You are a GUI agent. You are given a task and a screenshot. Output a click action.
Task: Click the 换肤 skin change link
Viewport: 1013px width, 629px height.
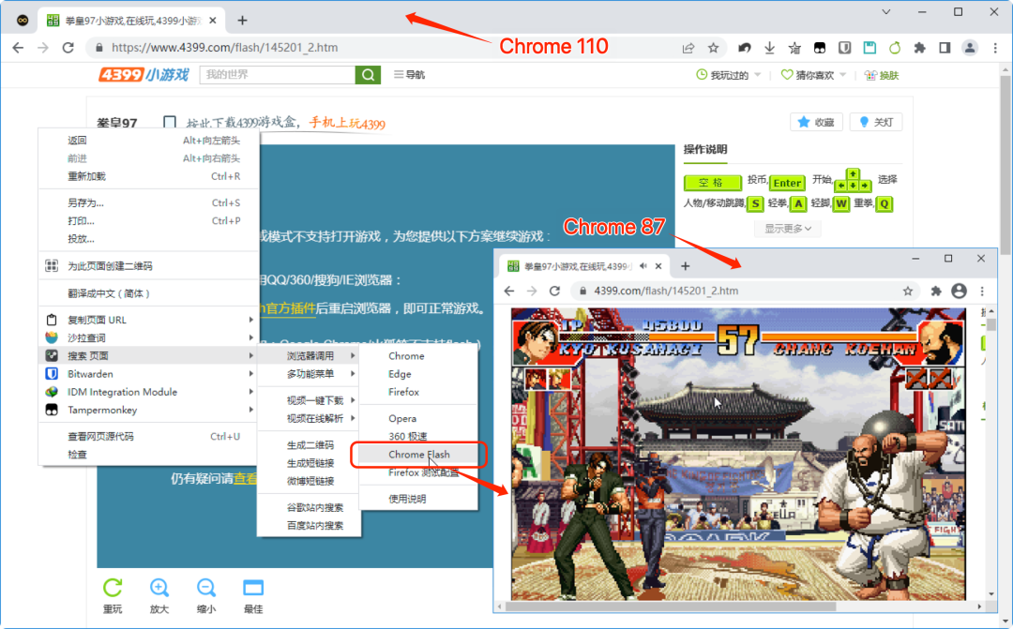(882, 76)
